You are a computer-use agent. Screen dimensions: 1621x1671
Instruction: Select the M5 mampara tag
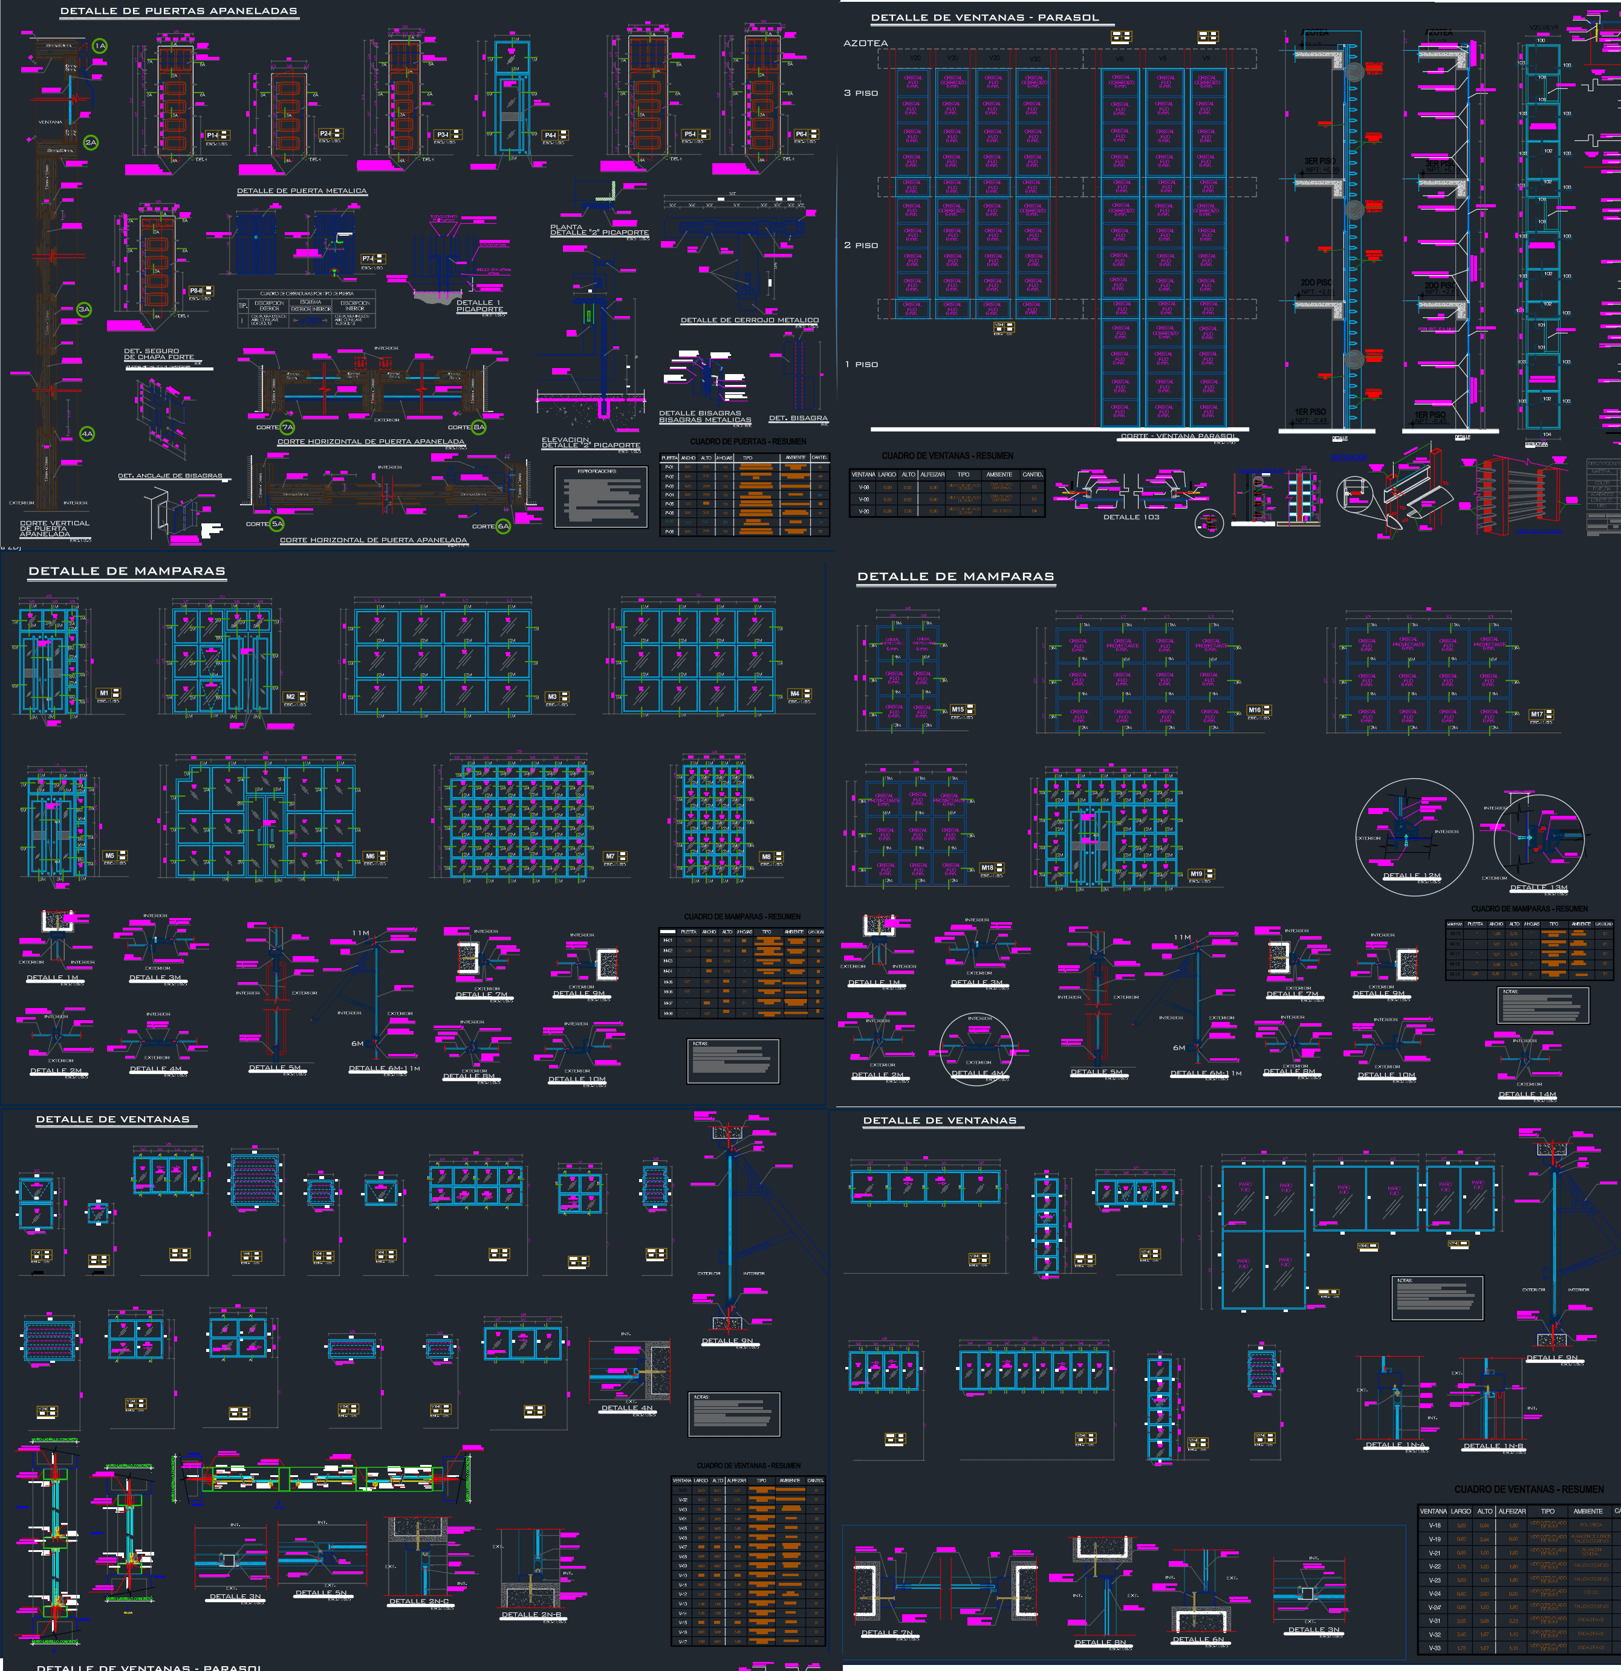click(114, 855)
